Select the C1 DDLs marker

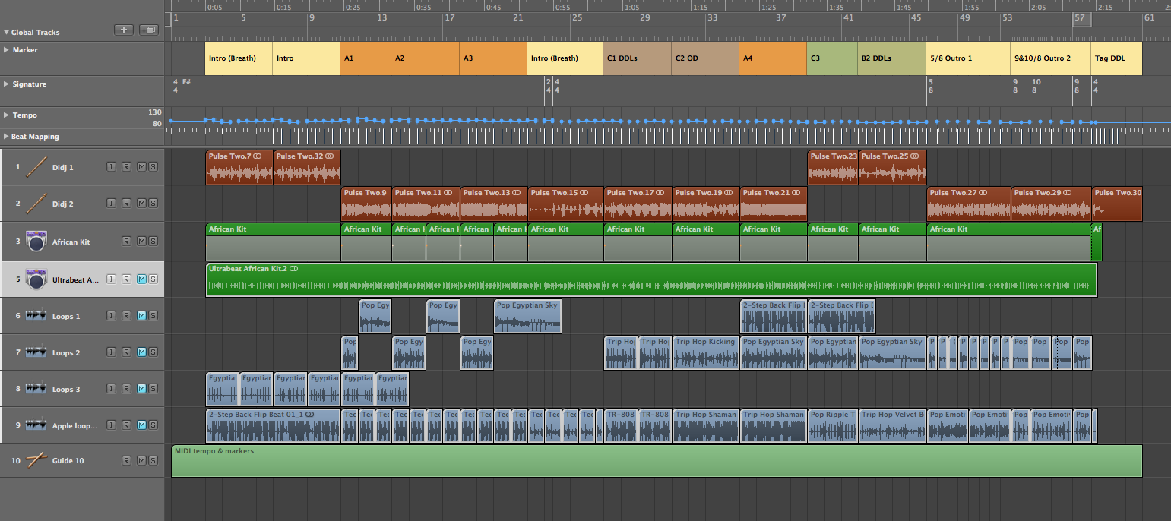[x=637, y=58]
